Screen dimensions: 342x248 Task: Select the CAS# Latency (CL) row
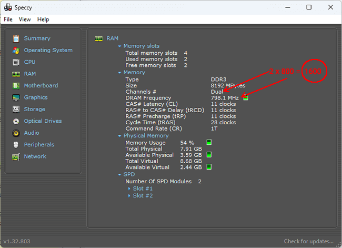pos(180,104)
